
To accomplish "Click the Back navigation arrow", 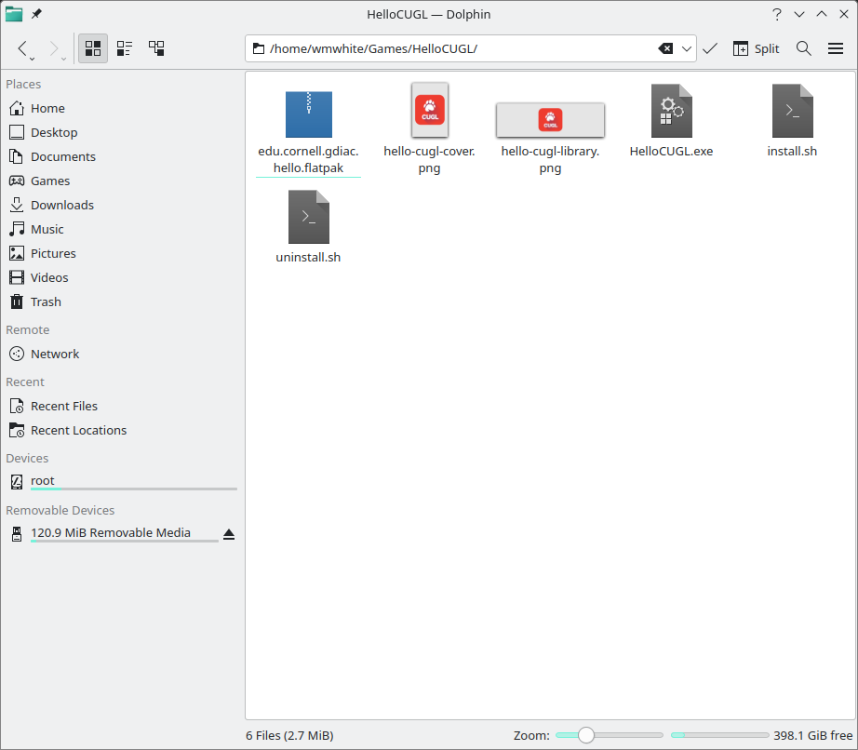I will tap(23, 48).
